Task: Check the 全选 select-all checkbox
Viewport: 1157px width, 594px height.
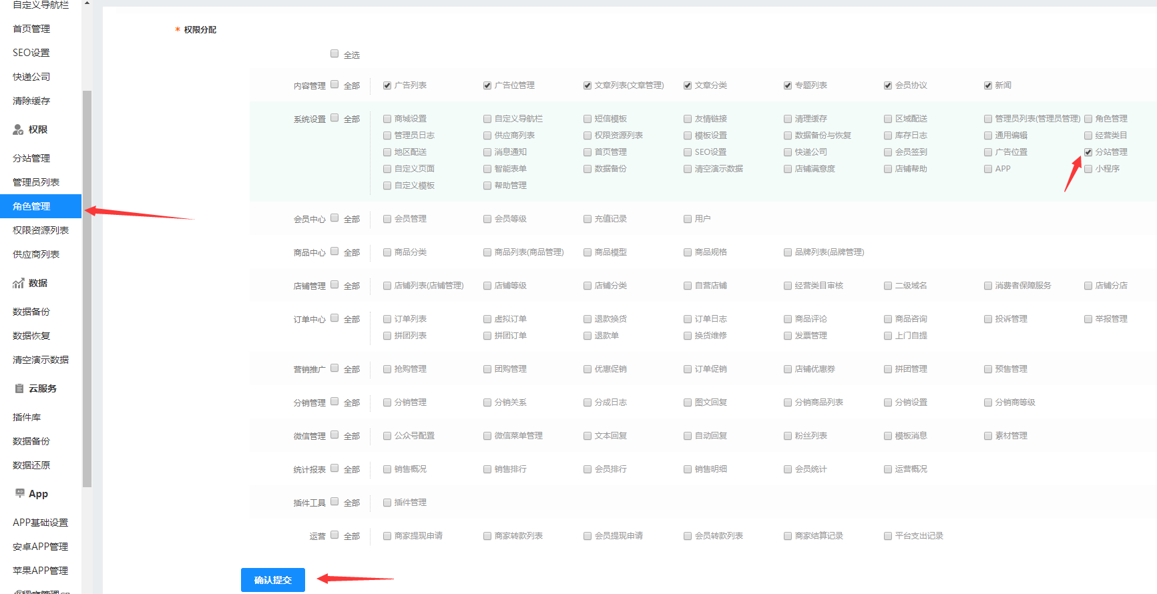Action: click(334, 54)
